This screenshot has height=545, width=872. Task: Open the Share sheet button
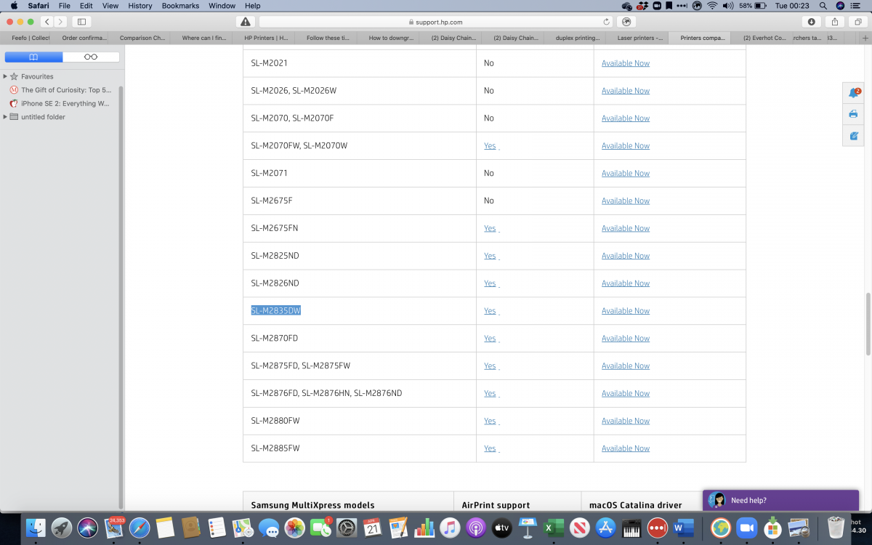[835, 22]
